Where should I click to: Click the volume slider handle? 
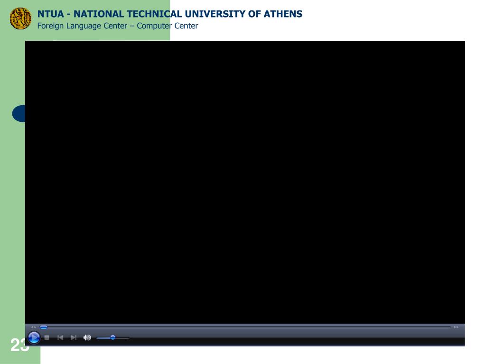pyautogui.click(x=113, y=337)
